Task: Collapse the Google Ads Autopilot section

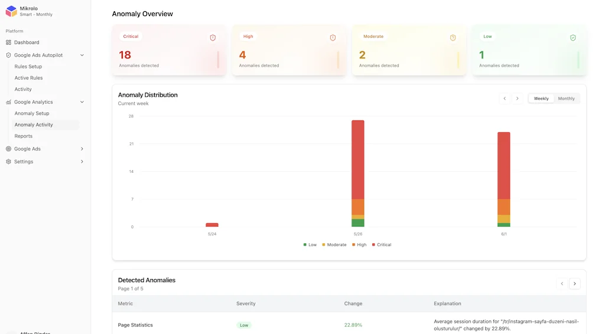Action: point(82,55)
